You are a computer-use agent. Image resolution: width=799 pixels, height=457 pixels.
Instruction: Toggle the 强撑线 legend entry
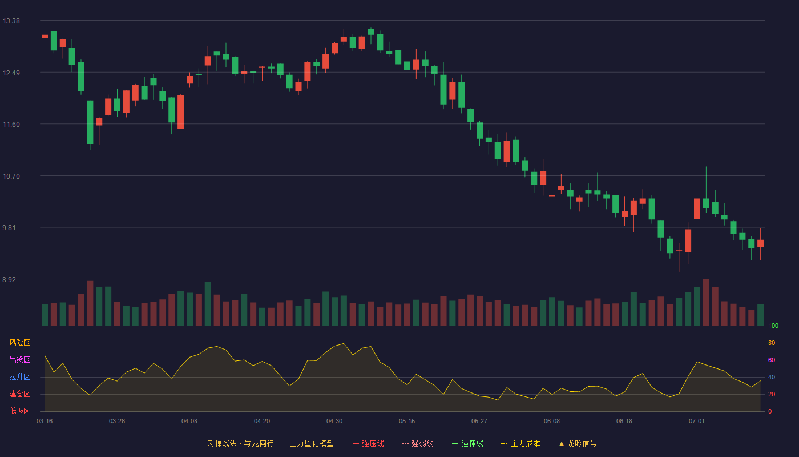pos(467,443)
